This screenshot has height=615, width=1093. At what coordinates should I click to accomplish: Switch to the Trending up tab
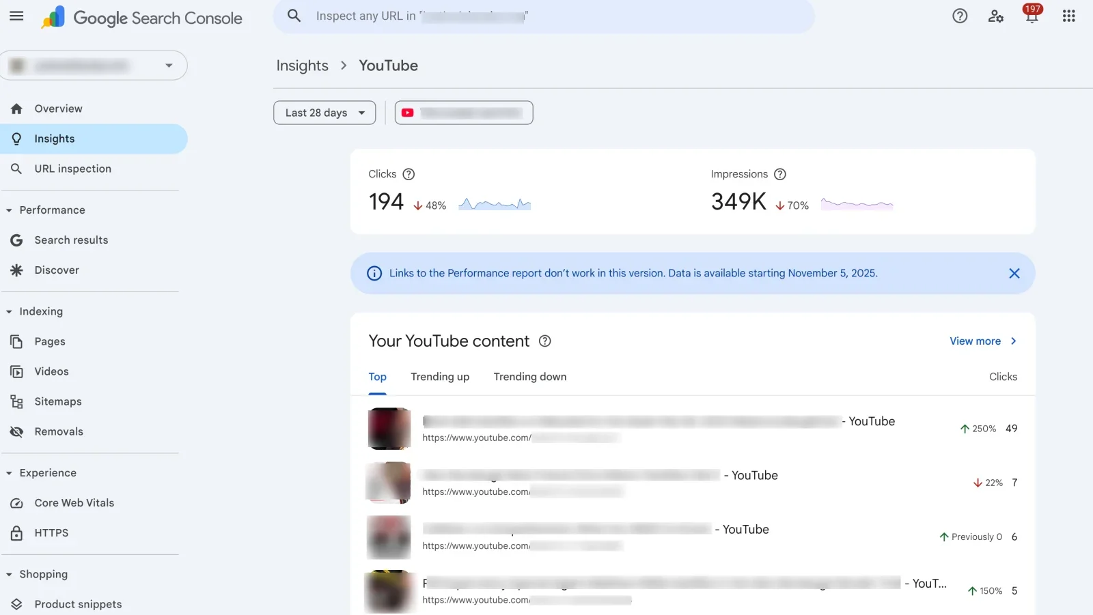(x=440, y=377)
